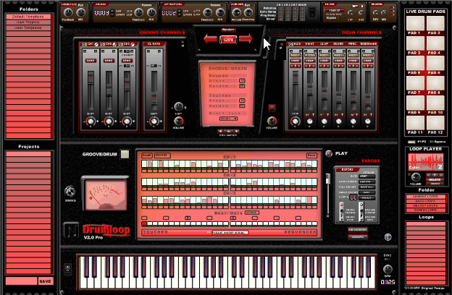
Task: Click LOAD on groove channel CH3
Action: (x=127, y=61)
